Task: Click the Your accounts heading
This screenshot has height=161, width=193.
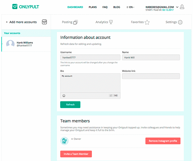Action: (12, 33)
